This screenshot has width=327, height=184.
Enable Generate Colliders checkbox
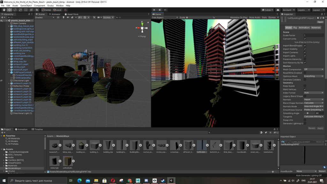[x=305, y=80]
